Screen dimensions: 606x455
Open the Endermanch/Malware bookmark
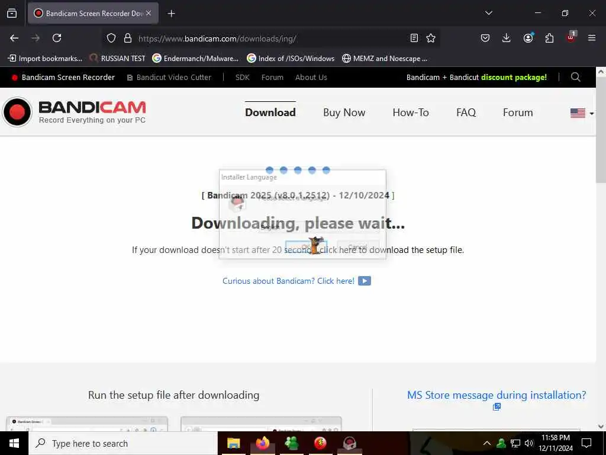coord(195,59)
